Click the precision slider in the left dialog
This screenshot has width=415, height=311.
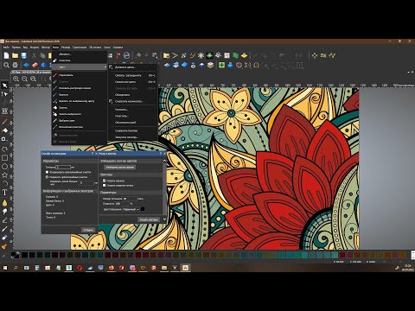coord(63,167)
